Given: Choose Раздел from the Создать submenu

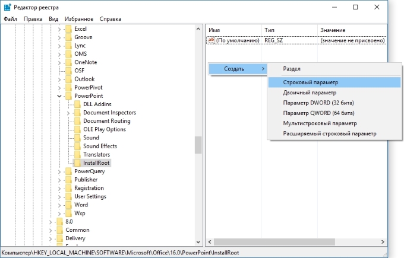Looking at the screenshot, I should click(334, 69).
